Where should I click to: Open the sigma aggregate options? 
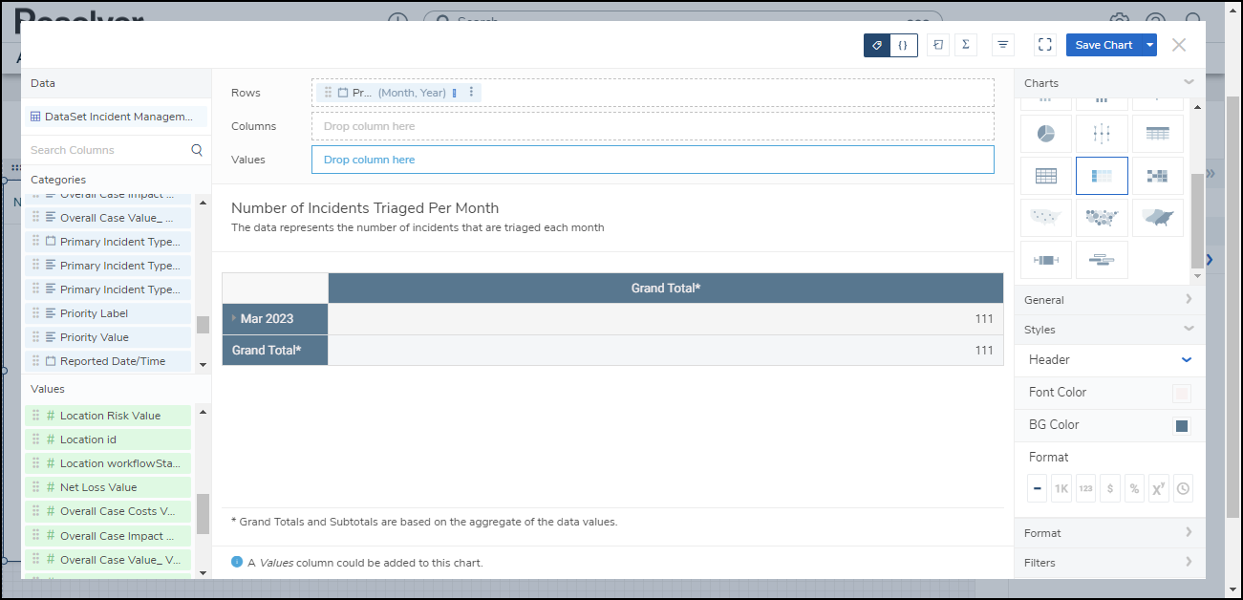(x=966, y=45)
